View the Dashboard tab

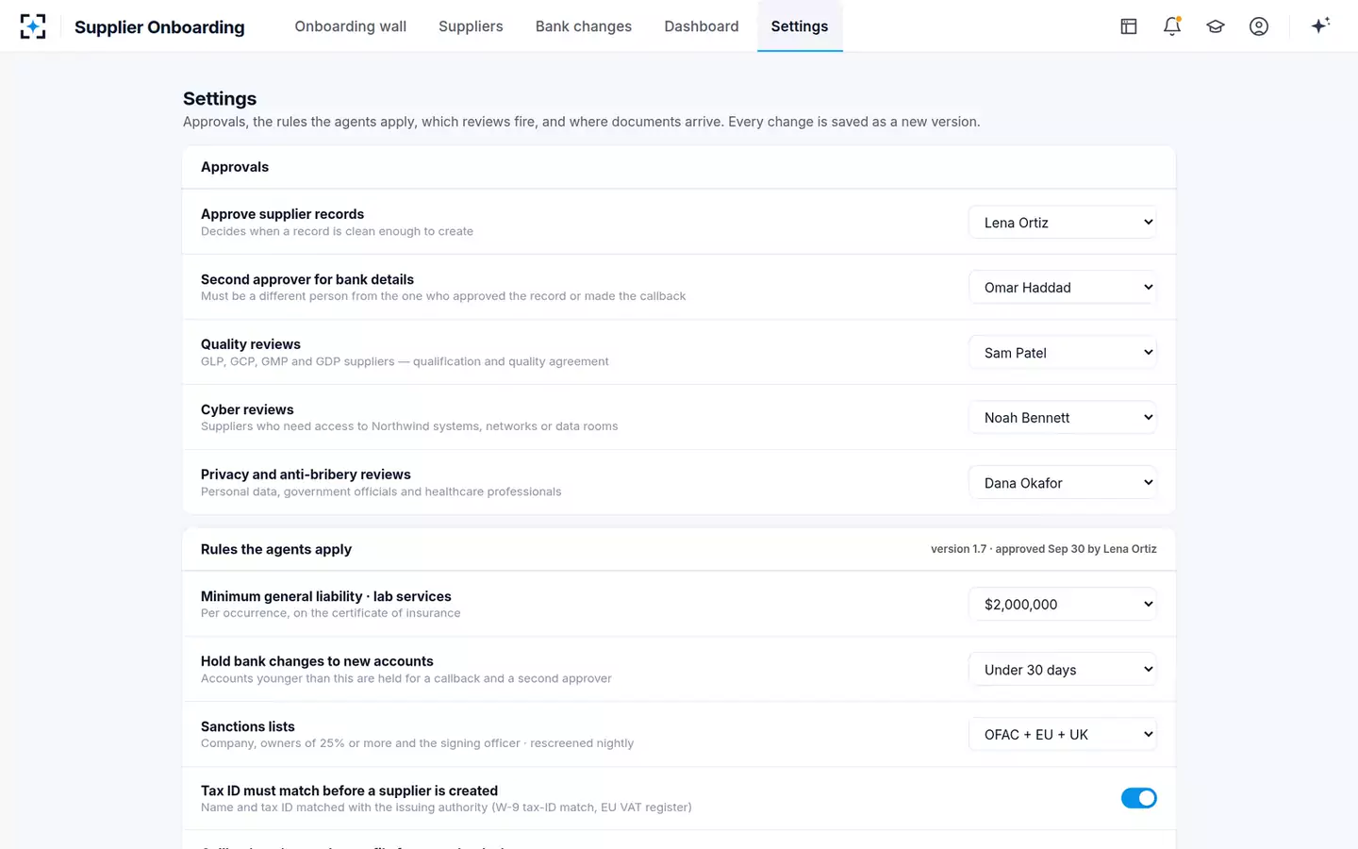pyautogui.click(x=702, y=26)
